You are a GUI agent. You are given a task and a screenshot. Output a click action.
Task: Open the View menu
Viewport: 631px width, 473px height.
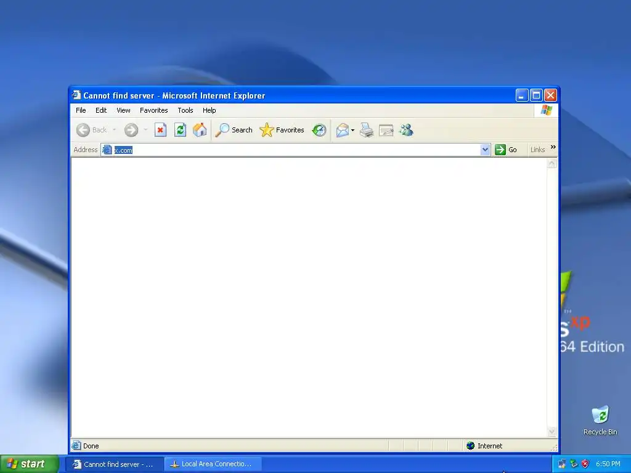pos(123,110)
